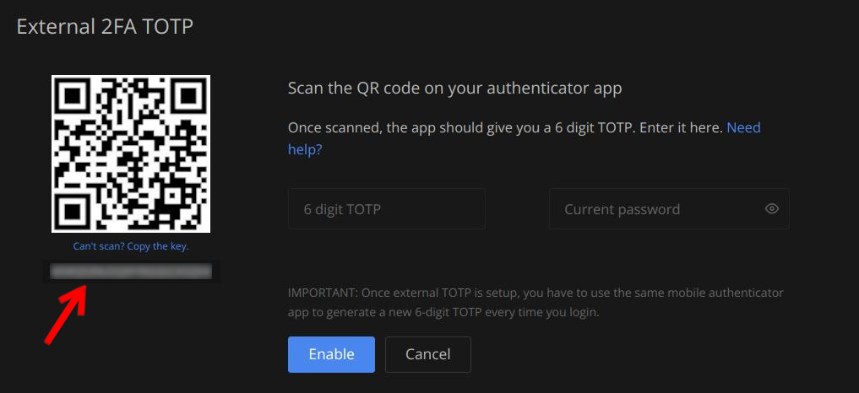Click the QR code image
Viewport: 859px width, 393px height.
click(131, 153)
